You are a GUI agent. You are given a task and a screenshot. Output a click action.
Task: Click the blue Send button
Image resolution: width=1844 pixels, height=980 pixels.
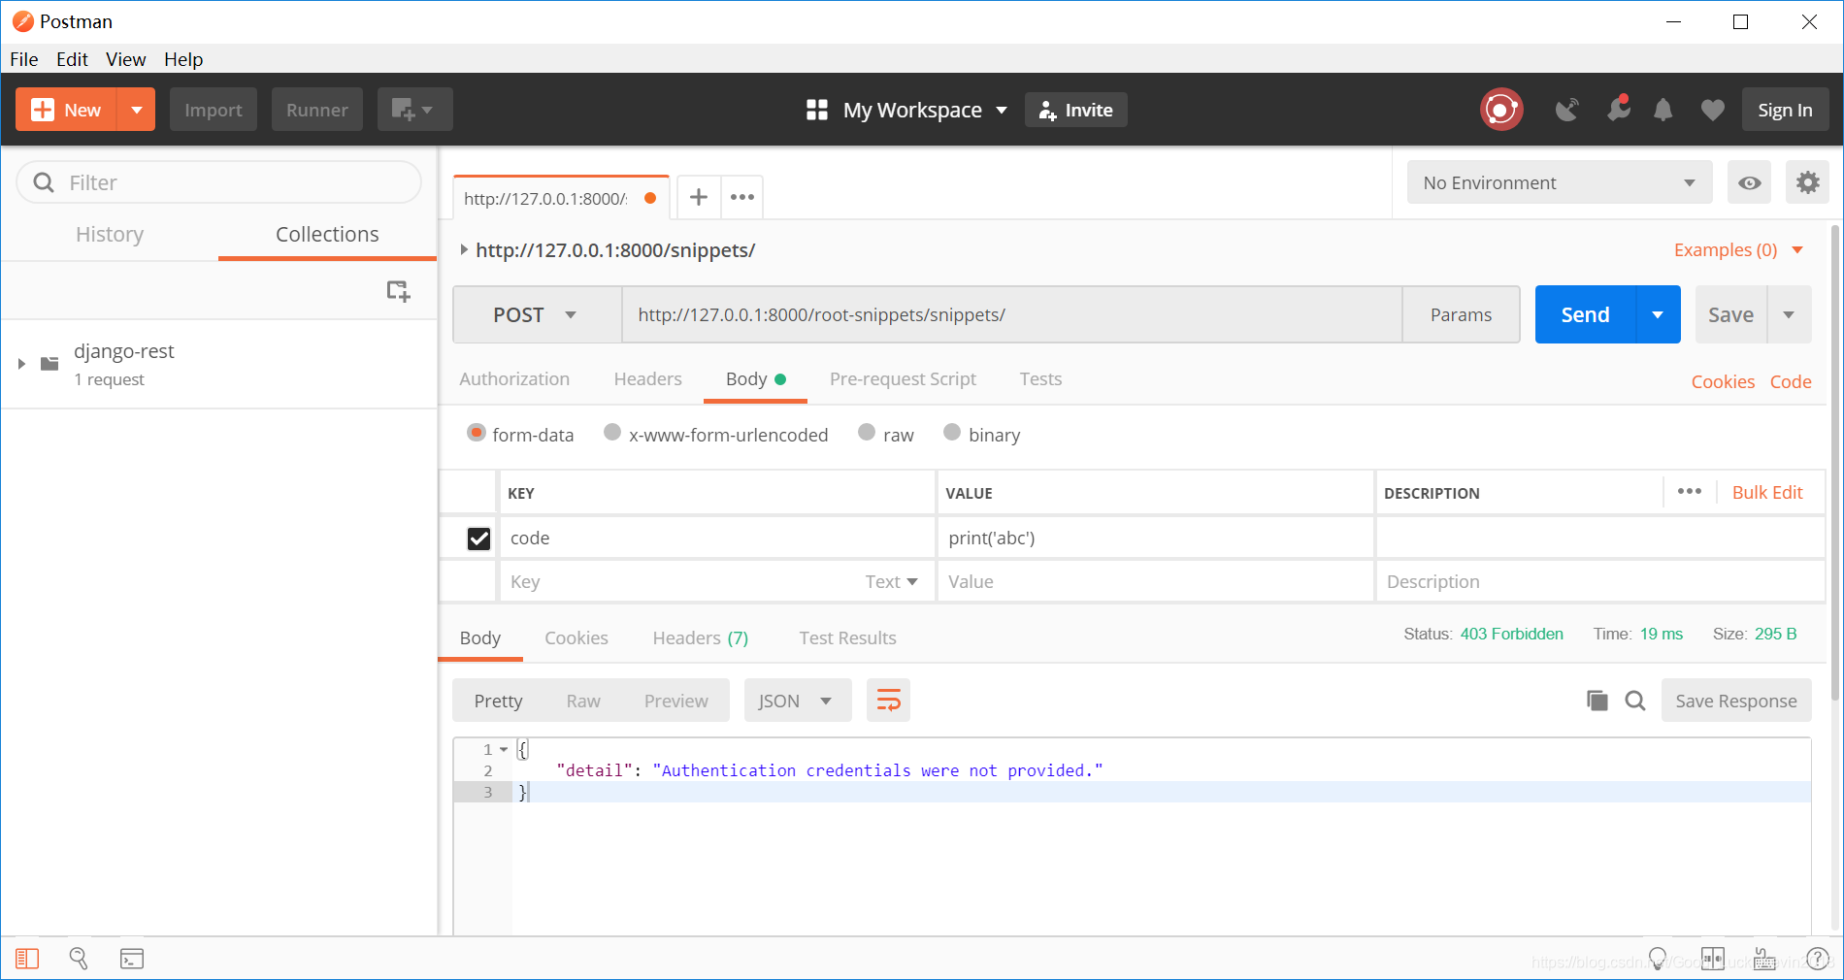[1585, 314]
